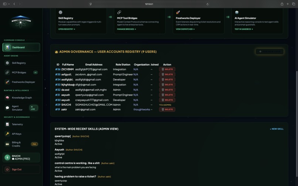Screen dimensions: 298x186
Task: Click crazyaayush777@gmail.com email
Action: (92, 100)
